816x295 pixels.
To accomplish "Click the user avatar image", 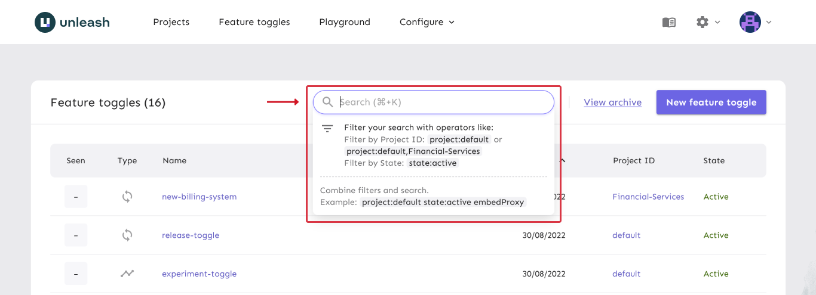I will [750, 22].
